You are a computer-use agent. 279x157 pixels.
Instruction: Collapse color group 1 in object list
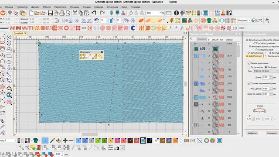(192, 56)
